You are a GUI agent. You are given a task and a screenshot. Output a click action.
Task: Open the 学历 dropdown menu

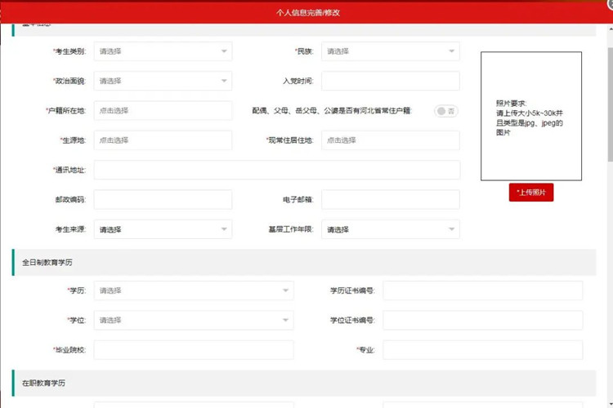tap(193, 290)
